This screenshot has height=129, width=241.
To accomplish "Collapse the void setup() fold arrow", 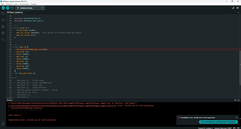I will tap(13, 28).
